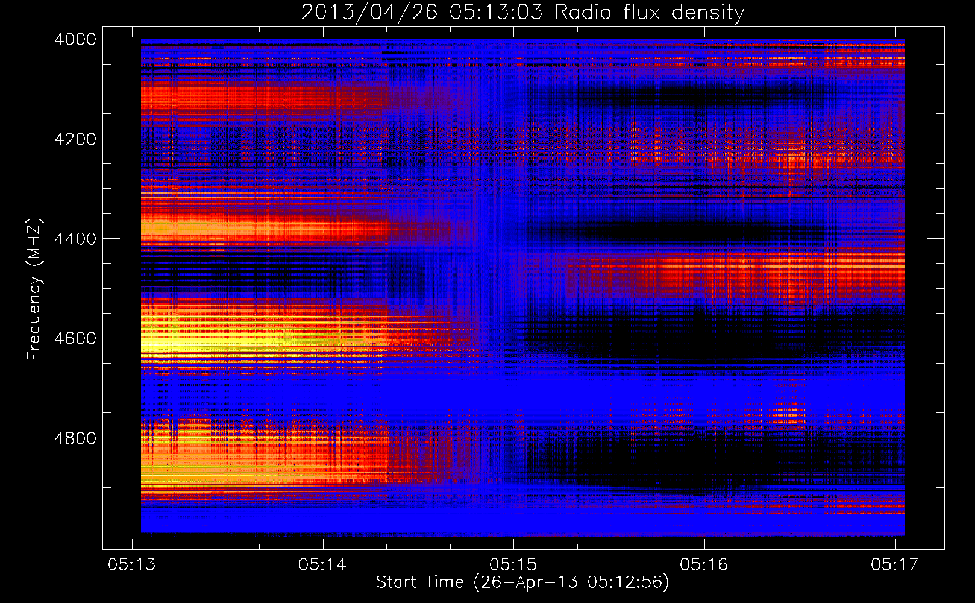Click the "Frequency (MHZ)" y-axis label
The height and width of the screenshot is (603, 975).
click(x=35, y=289)
